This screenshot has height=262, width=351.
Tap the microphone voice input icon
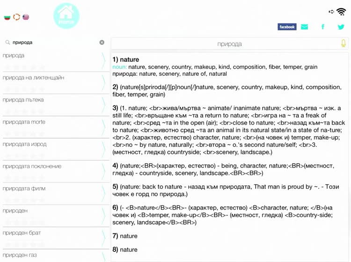point(343,44)
